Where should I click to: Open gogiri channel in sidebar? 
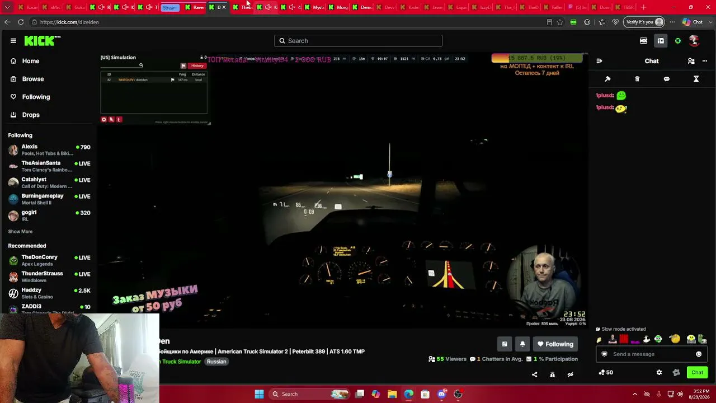pyautogui.click(x=49, y=215)
